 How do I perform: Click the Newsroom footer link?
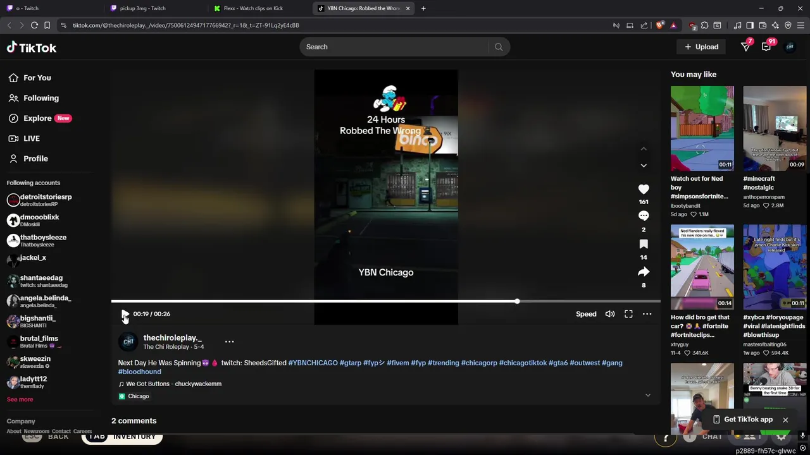point(36,432)
